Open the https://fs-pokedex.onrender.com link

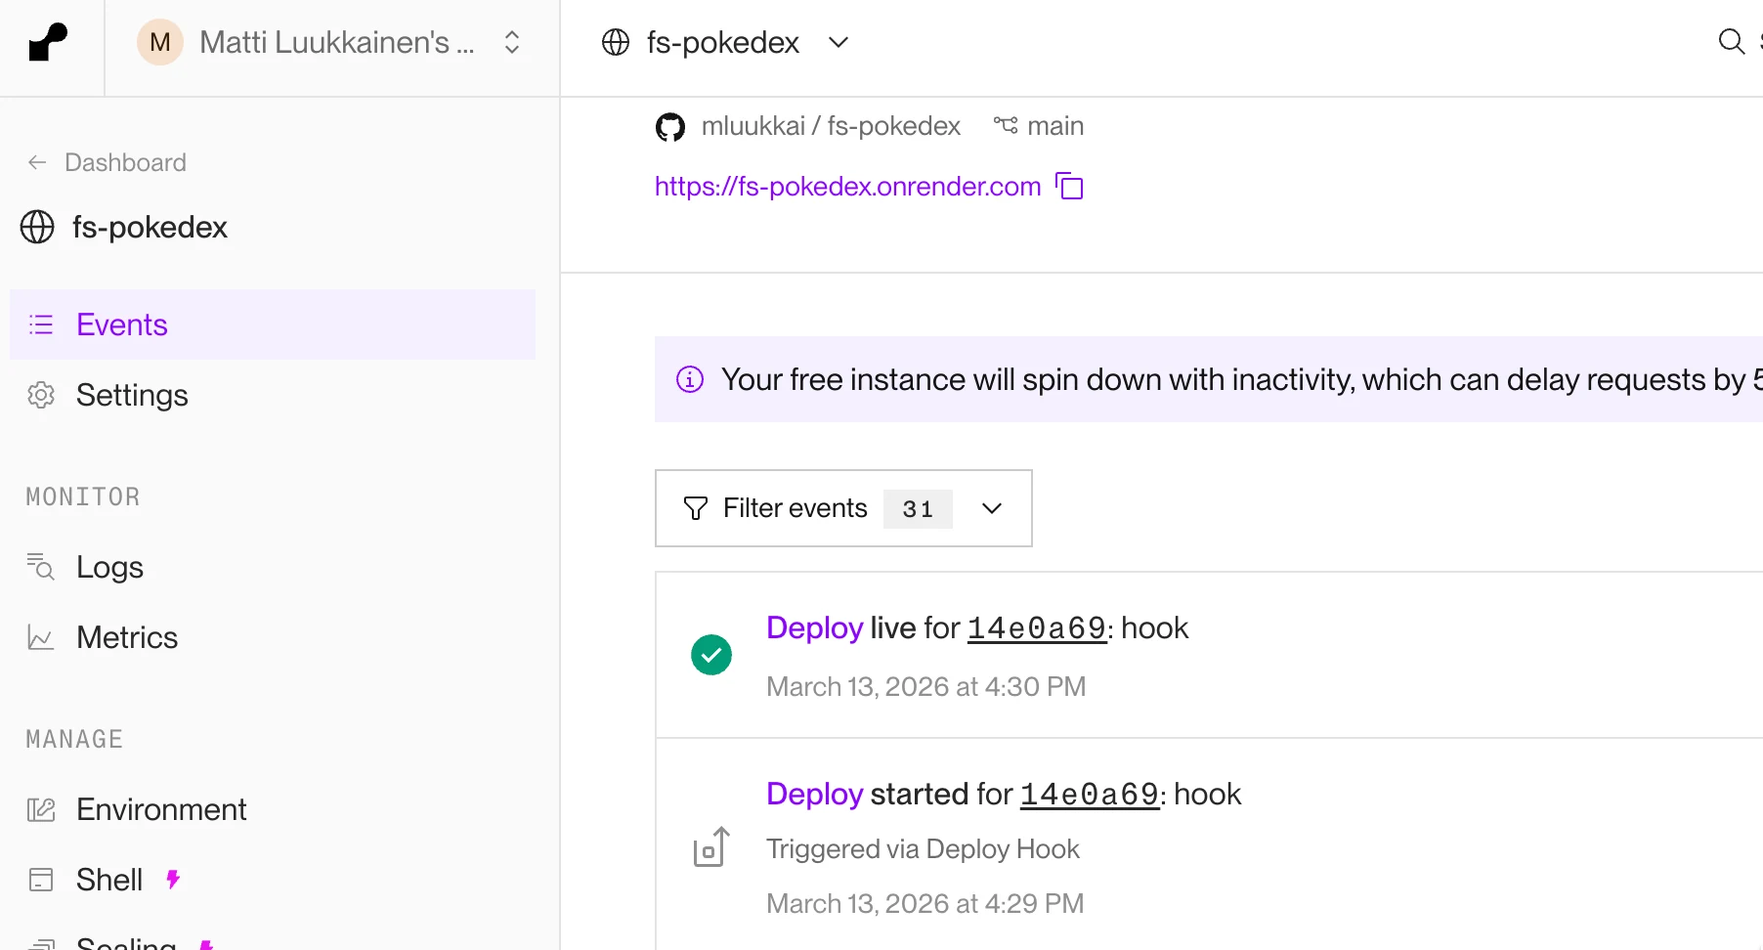(x=847, y=186)
